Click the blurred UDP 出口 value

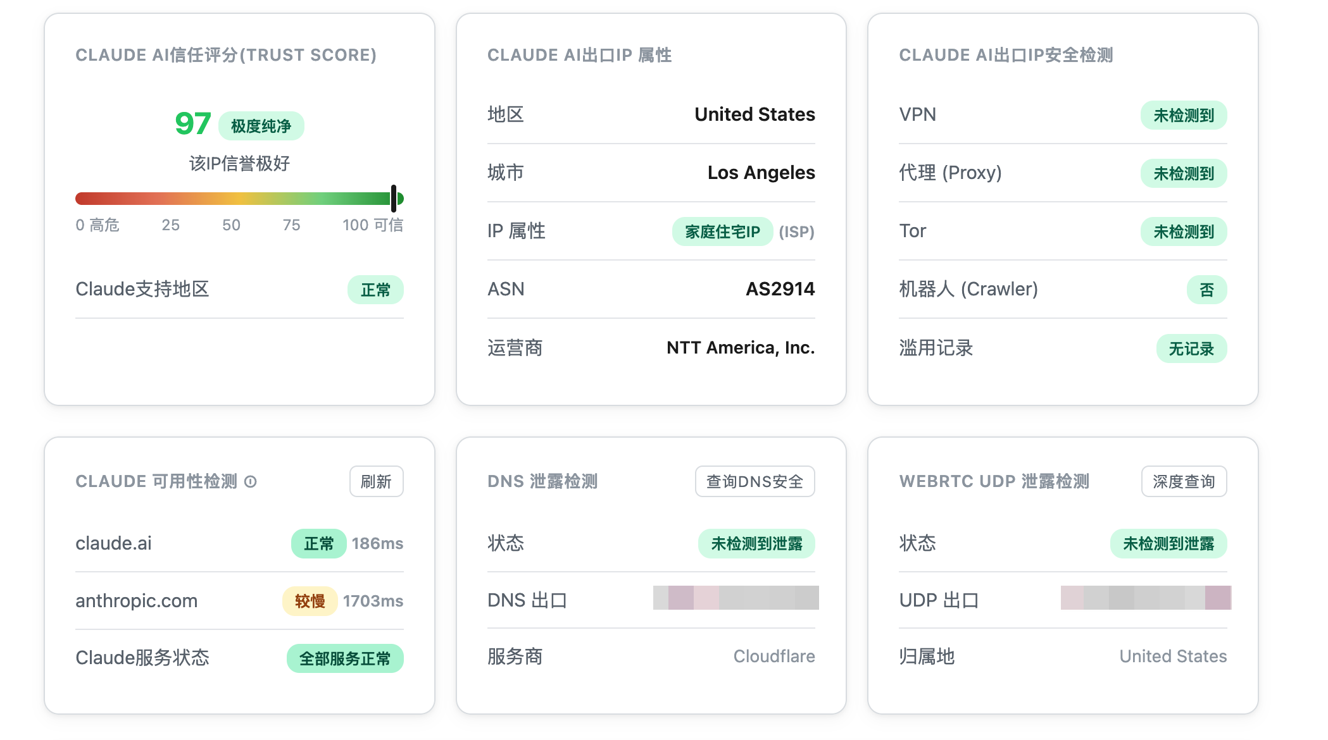tap(1146, 598)
